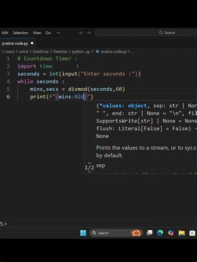The height and width of the screenshot is (262, 197).
Task: Open Copilot from the taskbar
Action: pyautogui.click(x=171, y=233)
